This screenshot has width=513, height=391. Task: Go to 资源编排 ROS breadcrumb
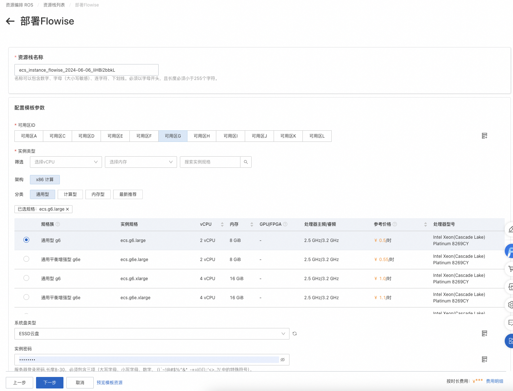pos(19,5)
